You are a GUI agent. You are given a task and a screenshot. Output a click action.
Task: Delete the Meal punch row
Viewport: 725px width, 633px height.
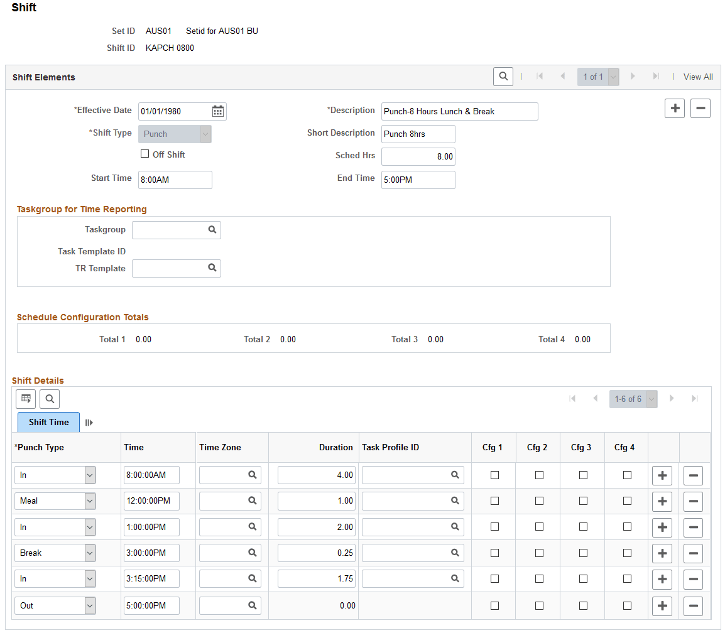pyautogui.click(x=693, y=501)
